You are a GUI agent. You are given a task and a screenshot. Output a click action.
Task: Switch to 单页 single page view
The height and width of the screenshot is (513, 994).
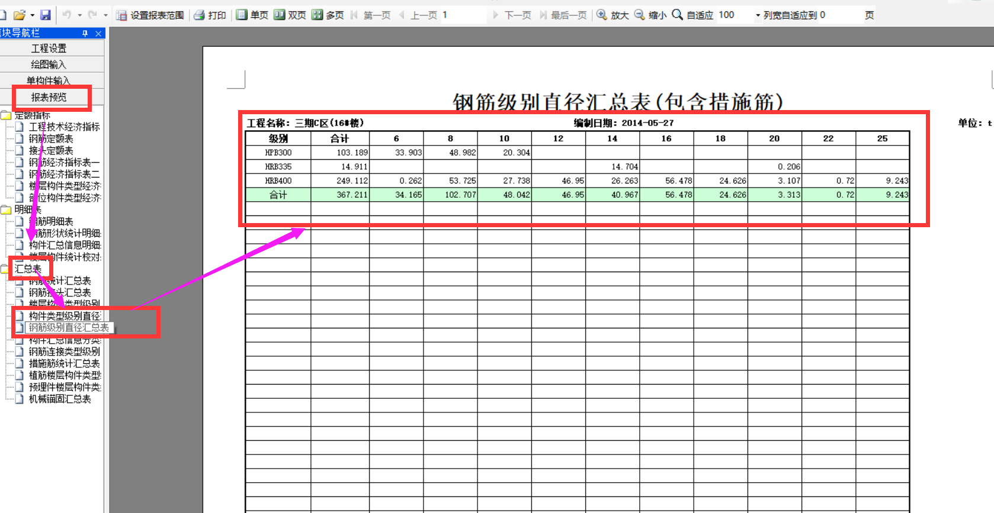(252, 15)
